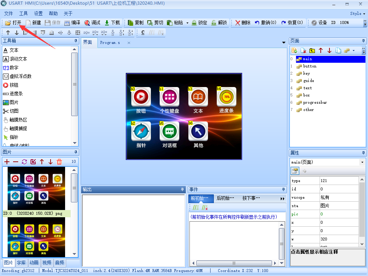This screenshot has width=368, height=276.
Task: Select the progressbar page in page list
Action: click(x=315, y=103)
